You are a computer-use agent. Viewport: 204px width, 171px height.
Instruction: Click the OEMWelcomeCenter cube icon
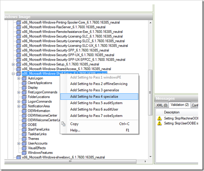(24, 115)
